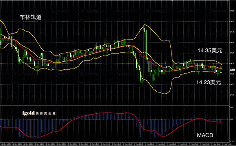Screen dimensions: 236x146
Task: Click the upper Bollinger band peak
Action: [145, 24]
